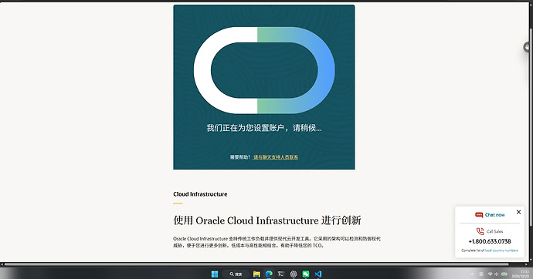
Task: Launch Visual Studio Code from the taskbar
Action: [x=317, y=274]
